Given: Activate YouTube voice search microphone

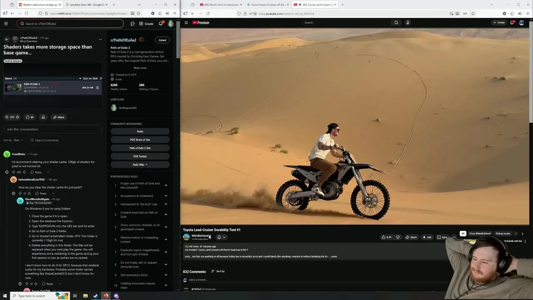Looking at the screenshot, I should pos(408,22).
